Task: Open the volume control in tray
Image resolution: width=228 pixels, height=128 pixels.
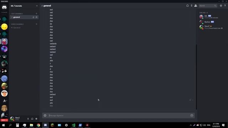Action: coord(204,125)
